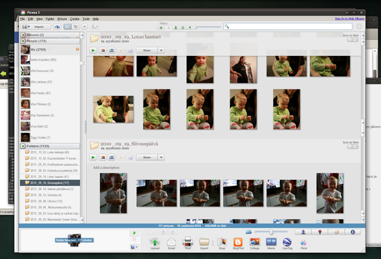
Task: Click Share button in Siivouspäivä folder
Action: pyautogui.click(x=147, y=157)
